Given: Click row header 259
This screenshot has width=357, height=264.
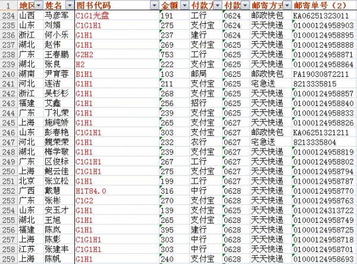Looking at the screenshot, I should coord(8,259).
